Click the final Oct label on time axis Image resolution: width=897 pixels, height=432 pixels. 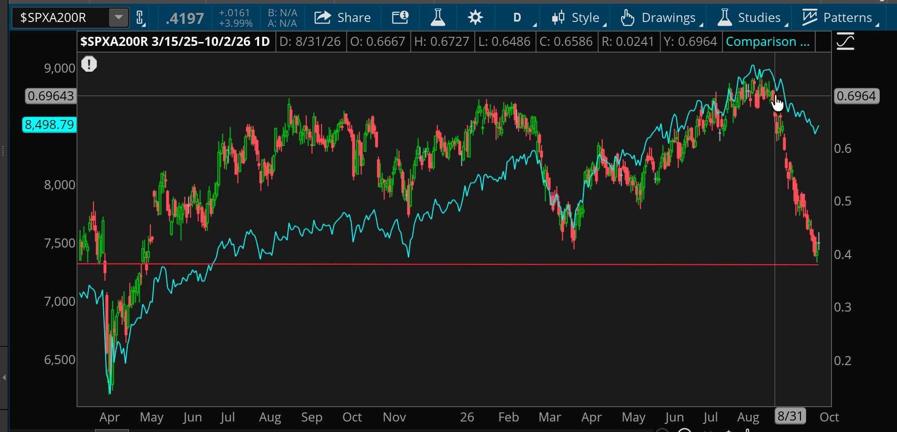(829, 417)
